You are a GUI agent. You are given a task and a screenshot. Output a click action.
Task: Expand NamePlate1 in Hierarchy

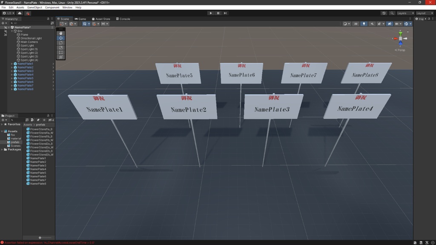coord(12,64)
